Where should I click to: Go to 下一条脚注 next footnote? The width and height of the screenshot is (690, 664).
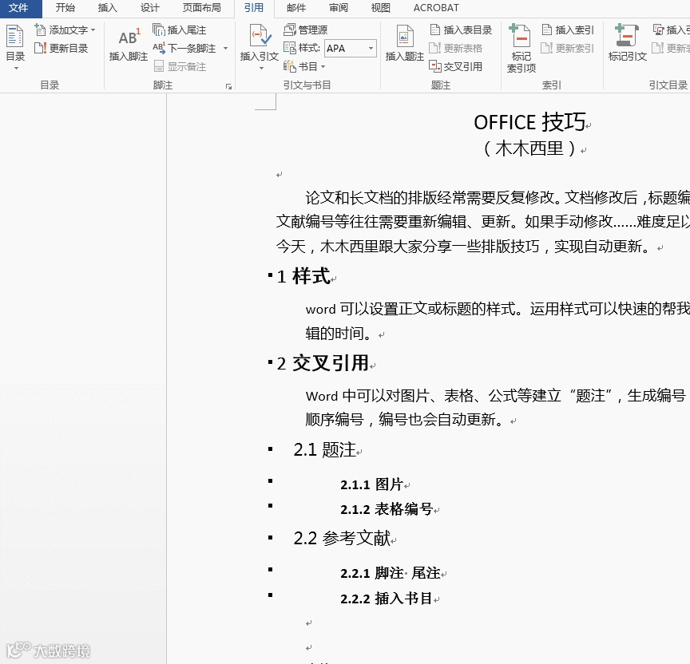(184, 48)
